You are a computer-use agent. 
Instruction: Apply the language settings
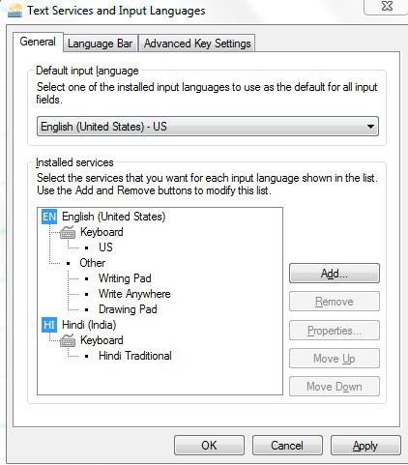click(x=365, y=446)
